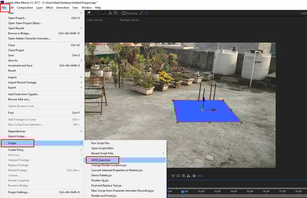Expand the Save As submenu

[42, 60]
